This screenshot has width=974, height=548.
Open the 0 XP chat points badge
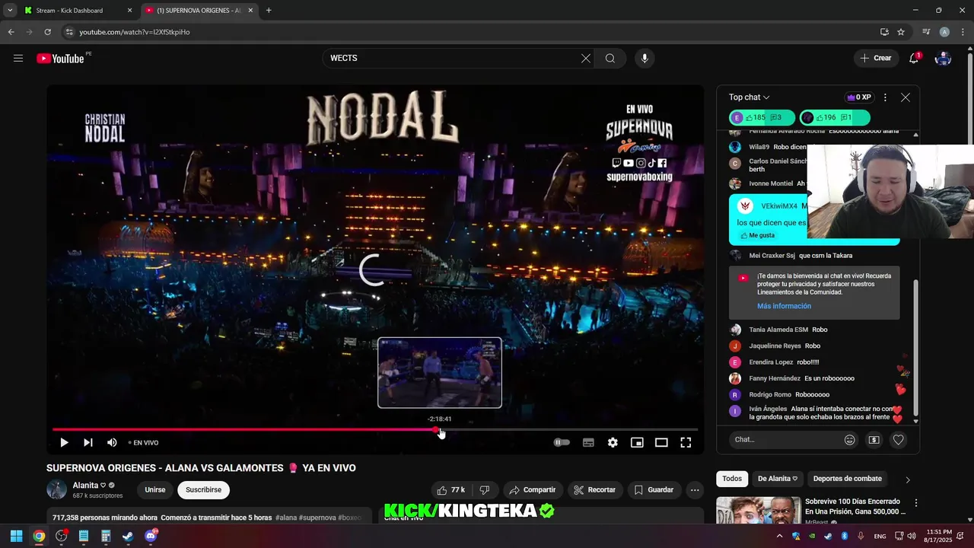tap(859, 97)
